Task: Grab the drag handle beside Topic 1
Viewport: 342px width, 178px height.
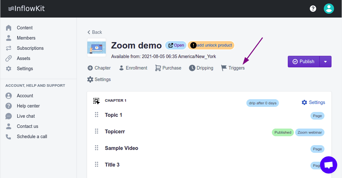Action: click(x=97, y=115)
